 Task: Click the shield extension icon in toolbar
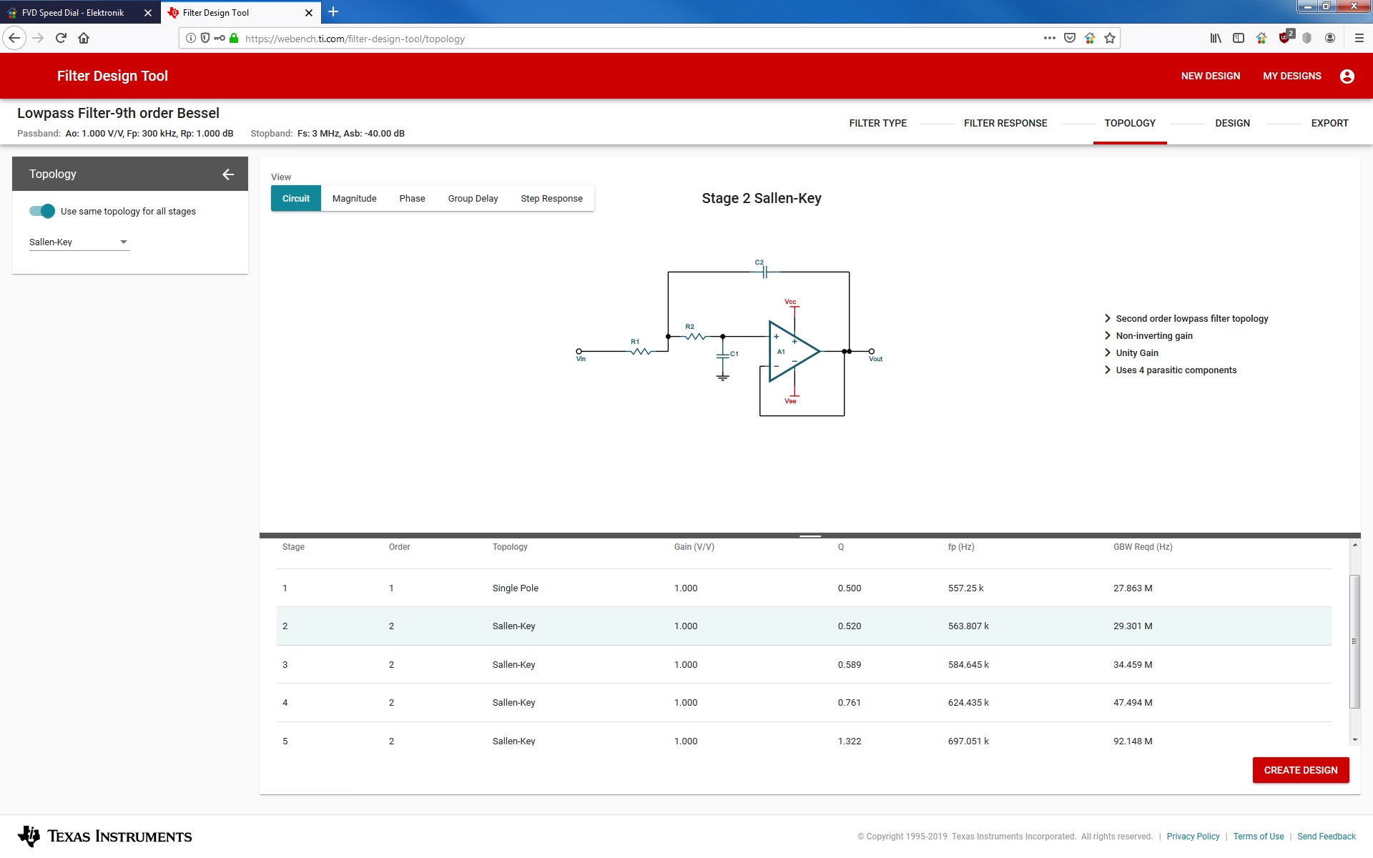pos(1307,39)
